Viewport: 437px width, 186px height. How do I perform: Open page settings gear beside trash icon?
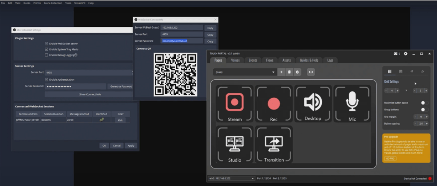coord(297,72)
